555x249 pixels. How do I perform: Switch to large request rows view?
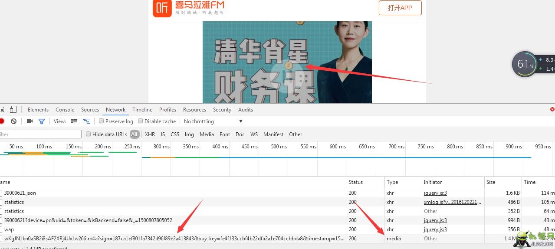point(74,121)
